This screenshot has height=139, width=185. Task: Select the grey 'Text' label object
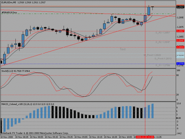point(123,49)
